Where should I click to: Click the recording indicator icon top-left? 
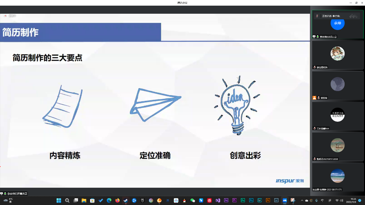(x=5, y=16)
